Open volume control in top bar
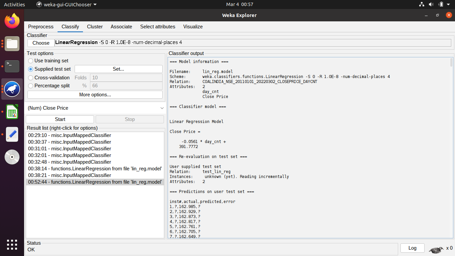 [x=431, y=4]
